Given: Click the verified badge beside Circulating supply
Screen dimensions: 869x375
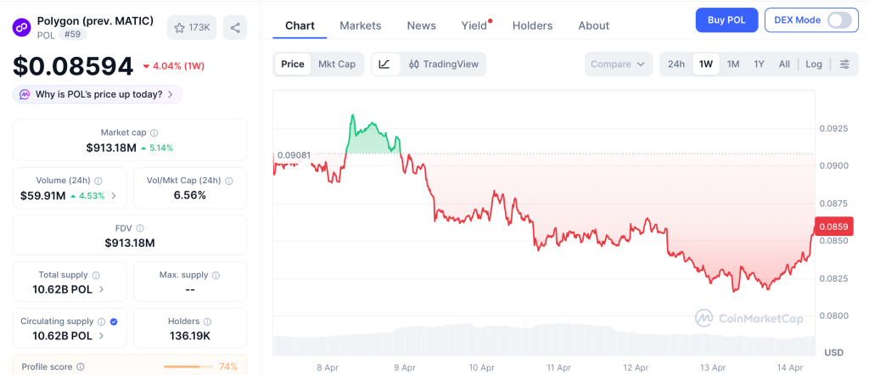Looking at the screenshot, I should click(x=114, y=322).
